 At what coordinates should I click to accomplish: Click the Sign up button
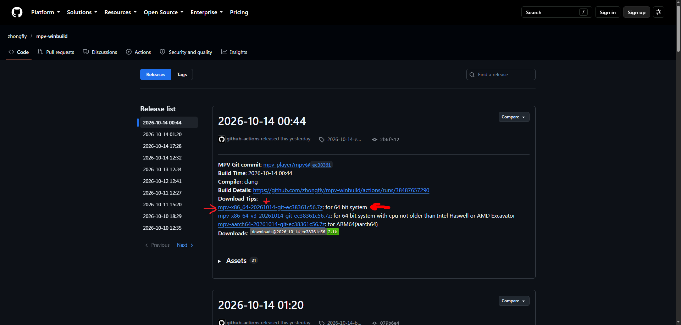pos(637,12)
